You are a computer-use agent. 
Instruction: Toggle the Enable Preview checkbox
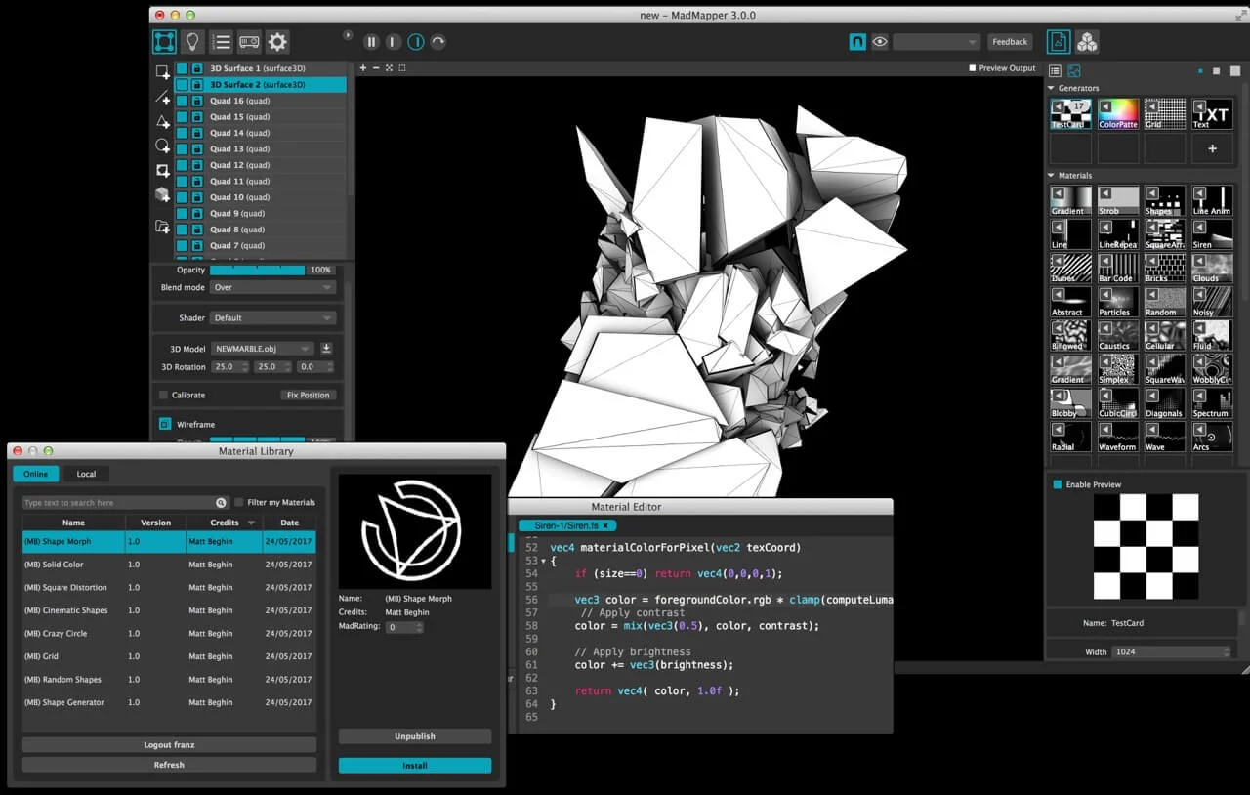click(x=1059, y=483)
